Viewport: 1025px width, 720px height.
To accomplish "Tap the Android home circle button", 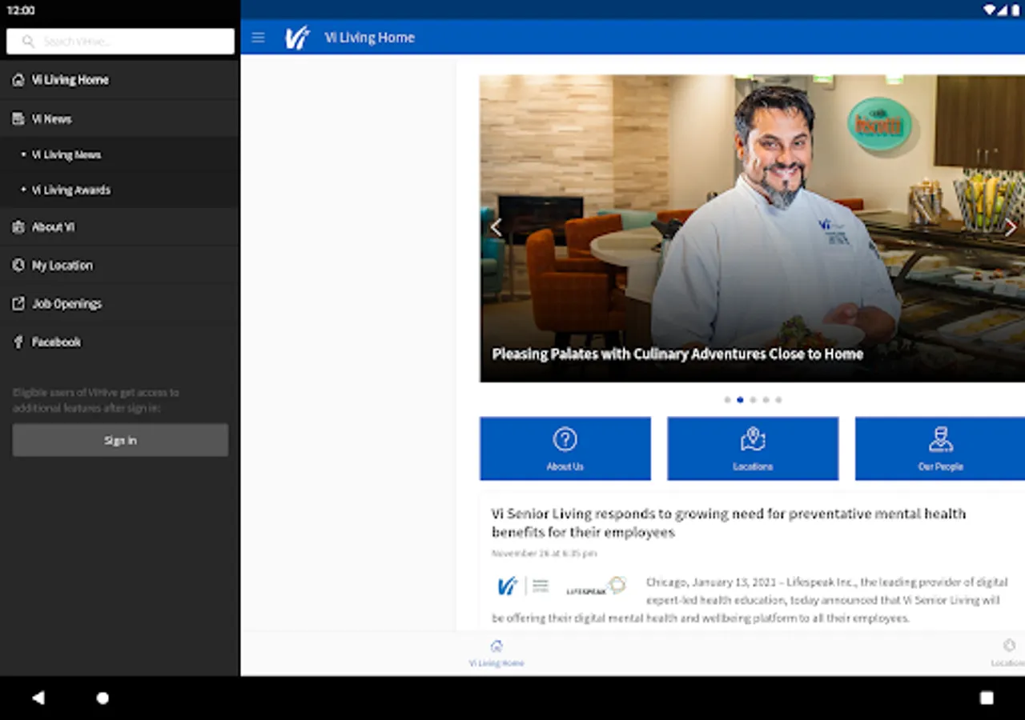I will (102, 698).
